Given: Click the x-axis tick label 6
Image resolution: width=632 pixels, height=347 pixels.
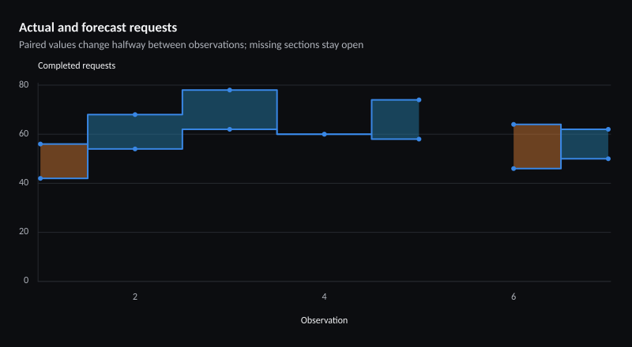Looking at the screenshot, I should [513, 297].
